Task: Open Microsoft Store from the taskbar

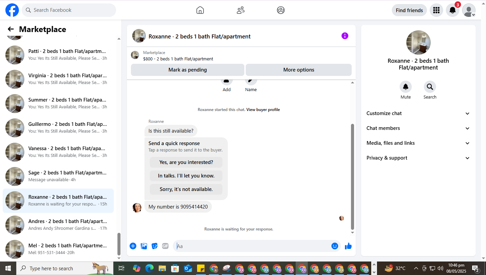Action: coord(175,268)
